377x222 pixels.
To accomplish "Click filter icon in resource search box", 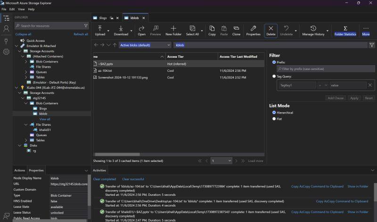I will tap(86, 26).
